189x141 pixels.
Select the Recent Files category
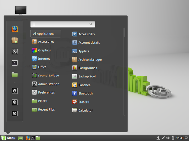(43, 109)
